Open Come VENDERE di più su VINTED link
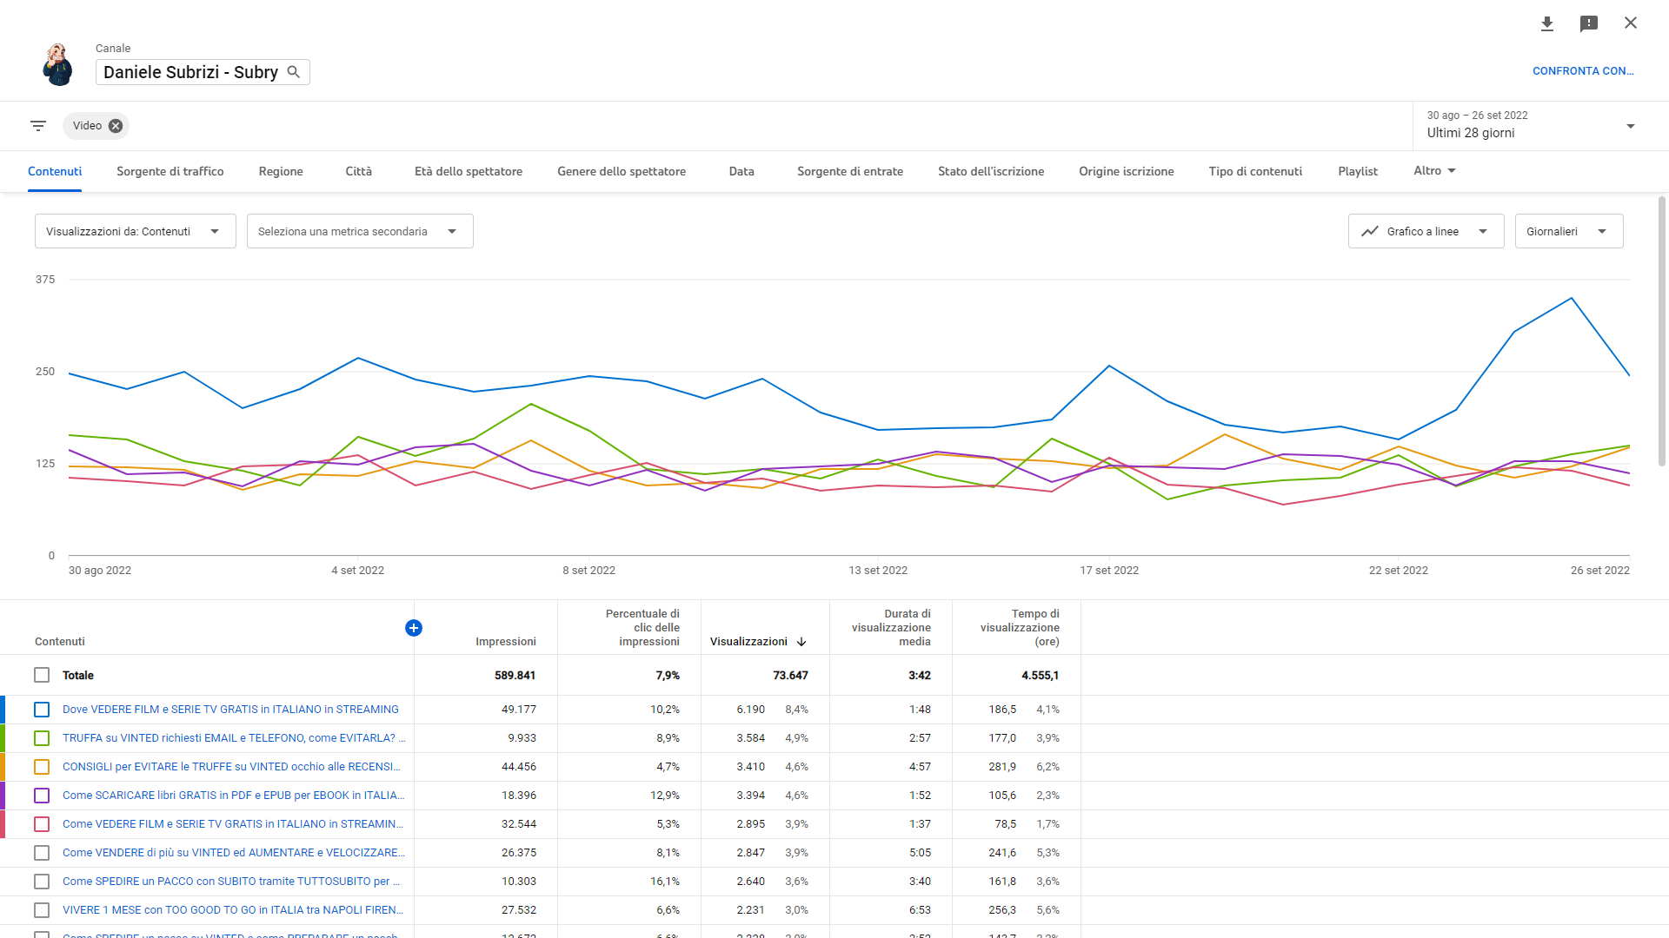This screenshot has width=1669, height=938. pyautogui.click(x=234, y=853)
